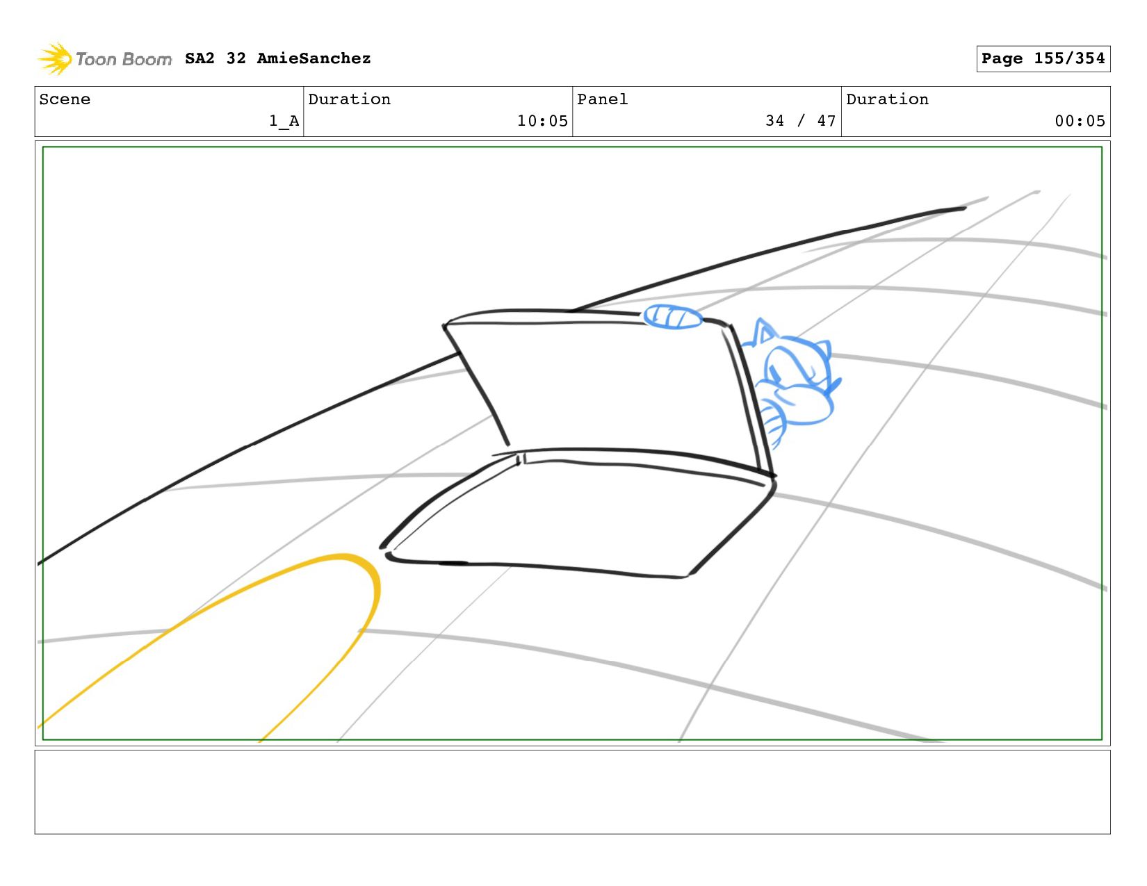
Task: Select the scene value '1_A'
Action: point(284,122)
